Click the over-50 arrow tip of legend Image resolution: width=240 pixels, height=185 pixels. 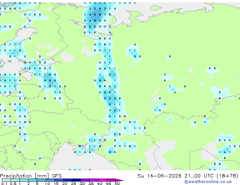tap(121, 180)
